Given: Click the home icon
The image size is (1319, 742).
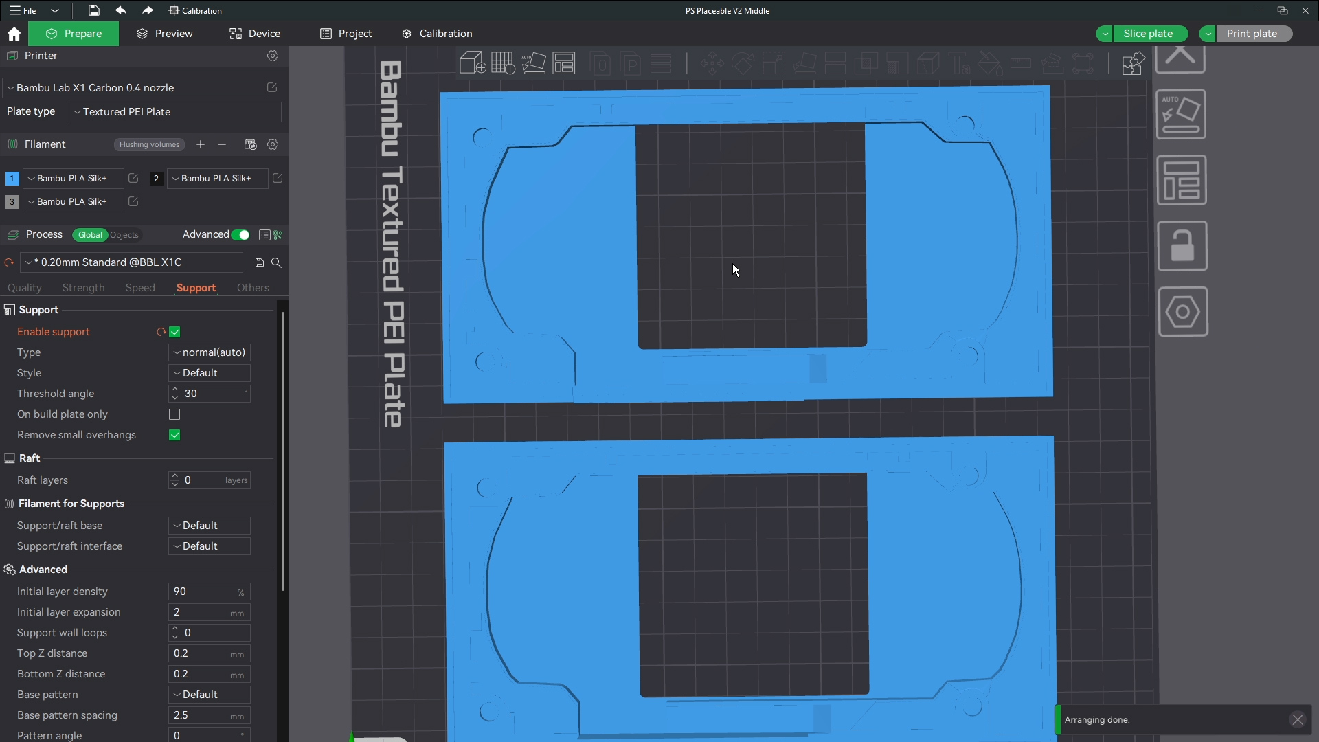Looking at the screenshot, I should click(14, 34).
